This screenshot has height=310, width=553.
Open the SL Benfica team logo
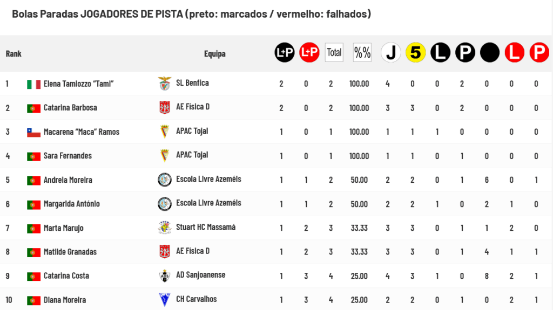(x=164, y=84)
